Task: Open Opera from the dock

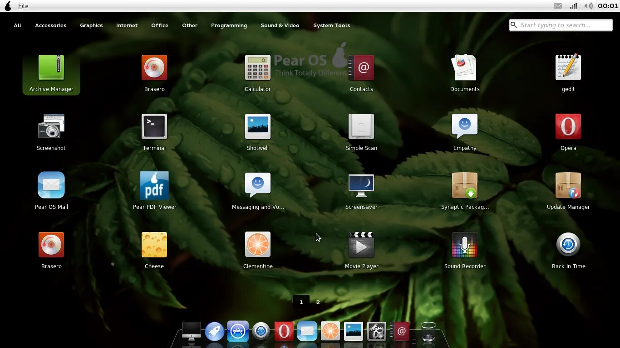Action: point(284,331)
